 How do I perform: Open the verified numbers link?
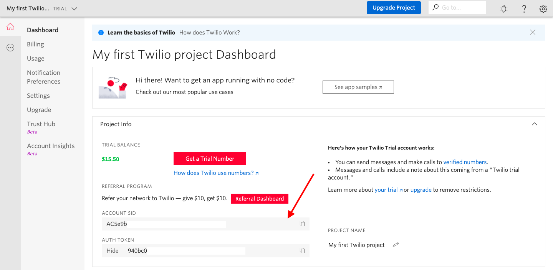coord(465,162)
